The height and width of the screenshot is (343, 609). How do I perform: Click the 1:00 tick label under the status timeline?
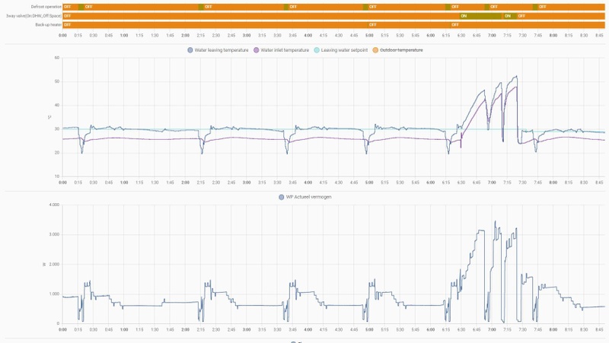coord(124,35)
